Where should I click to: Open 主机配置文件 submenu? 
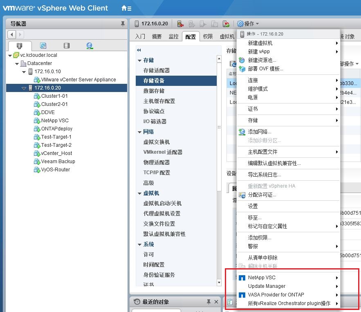coord(289,152)
